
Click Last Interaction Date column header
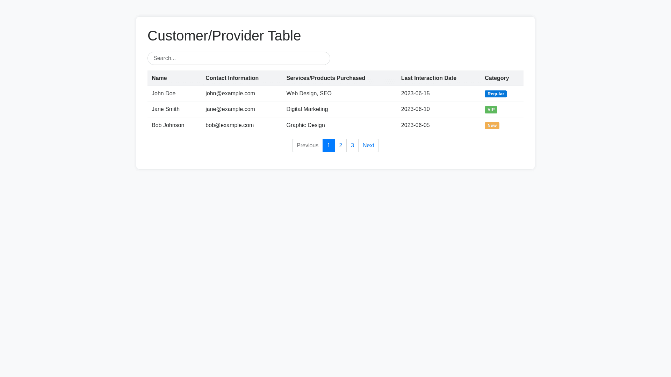click(x=428, y=78)
